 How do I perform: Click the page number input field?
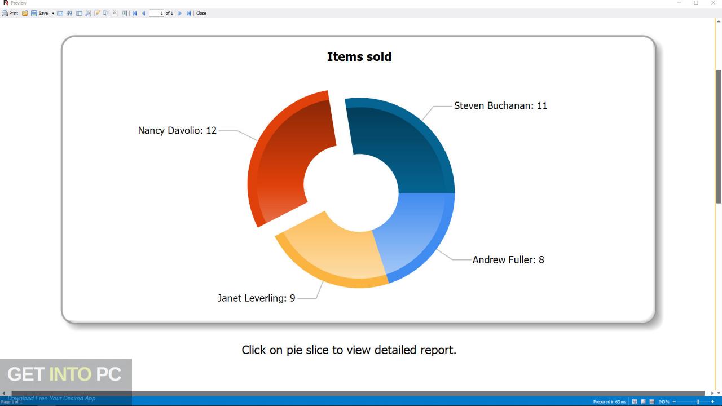pyautogui.click(x=156, y=13)
